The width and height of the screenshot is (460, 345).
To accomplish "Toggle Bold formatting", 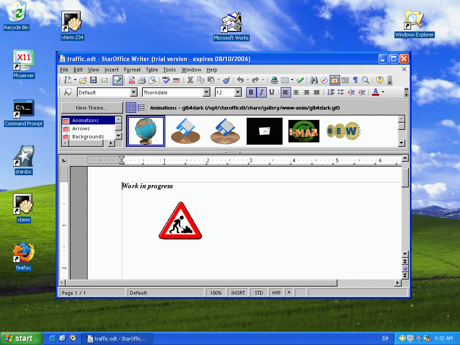I will (x=251, y=93).
